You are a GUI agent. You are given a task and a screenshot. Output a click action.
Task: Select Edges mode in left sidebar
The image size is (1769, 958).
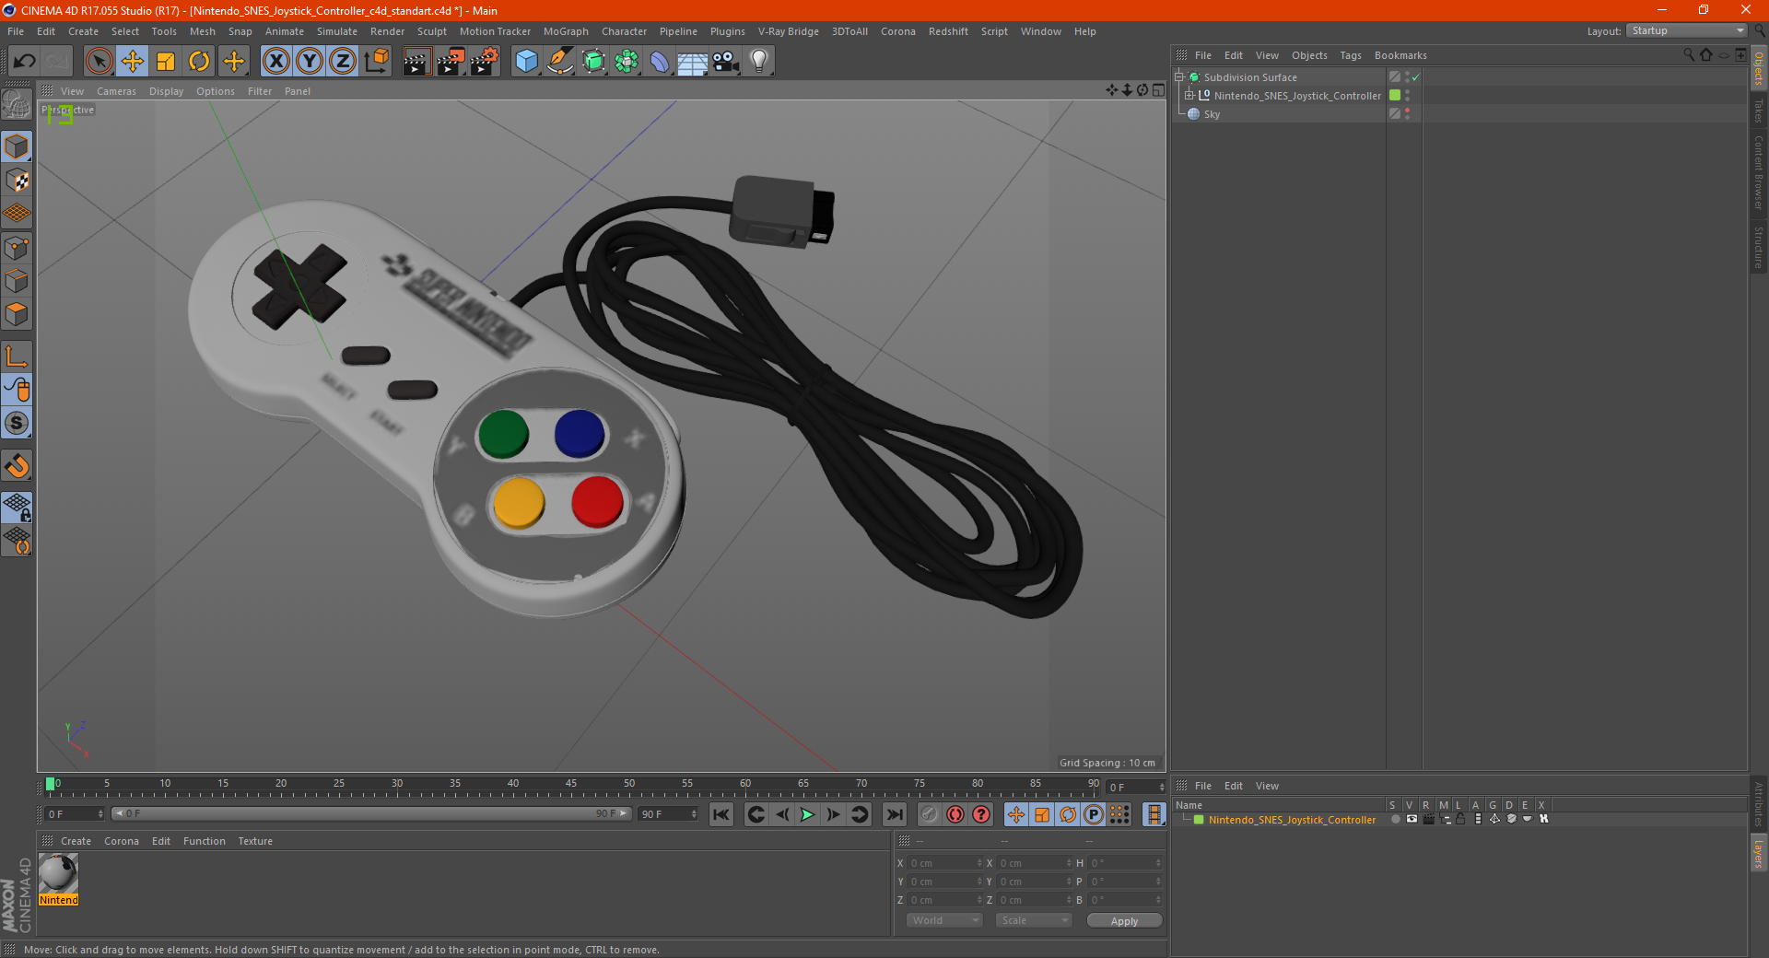(18, 281)
